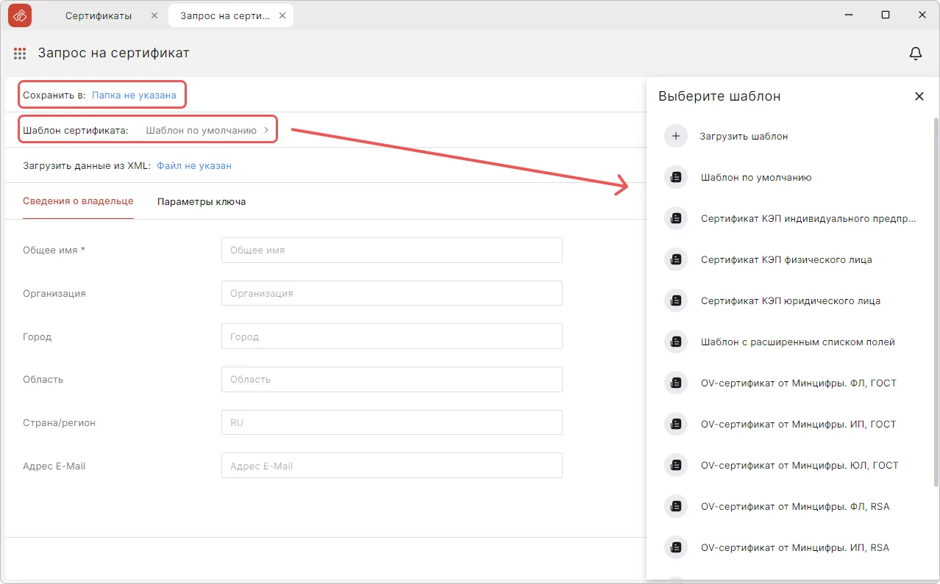940x584 pixels.
Task: Select OV-сертификат от Минцифры. ФЛ, ГОСТ
Action: [798, 383]
